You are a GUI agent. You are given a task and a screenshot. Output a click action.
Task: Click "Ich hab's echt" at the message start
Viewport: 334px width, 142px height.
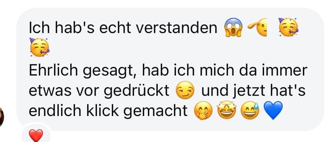(x=80, y=27)
